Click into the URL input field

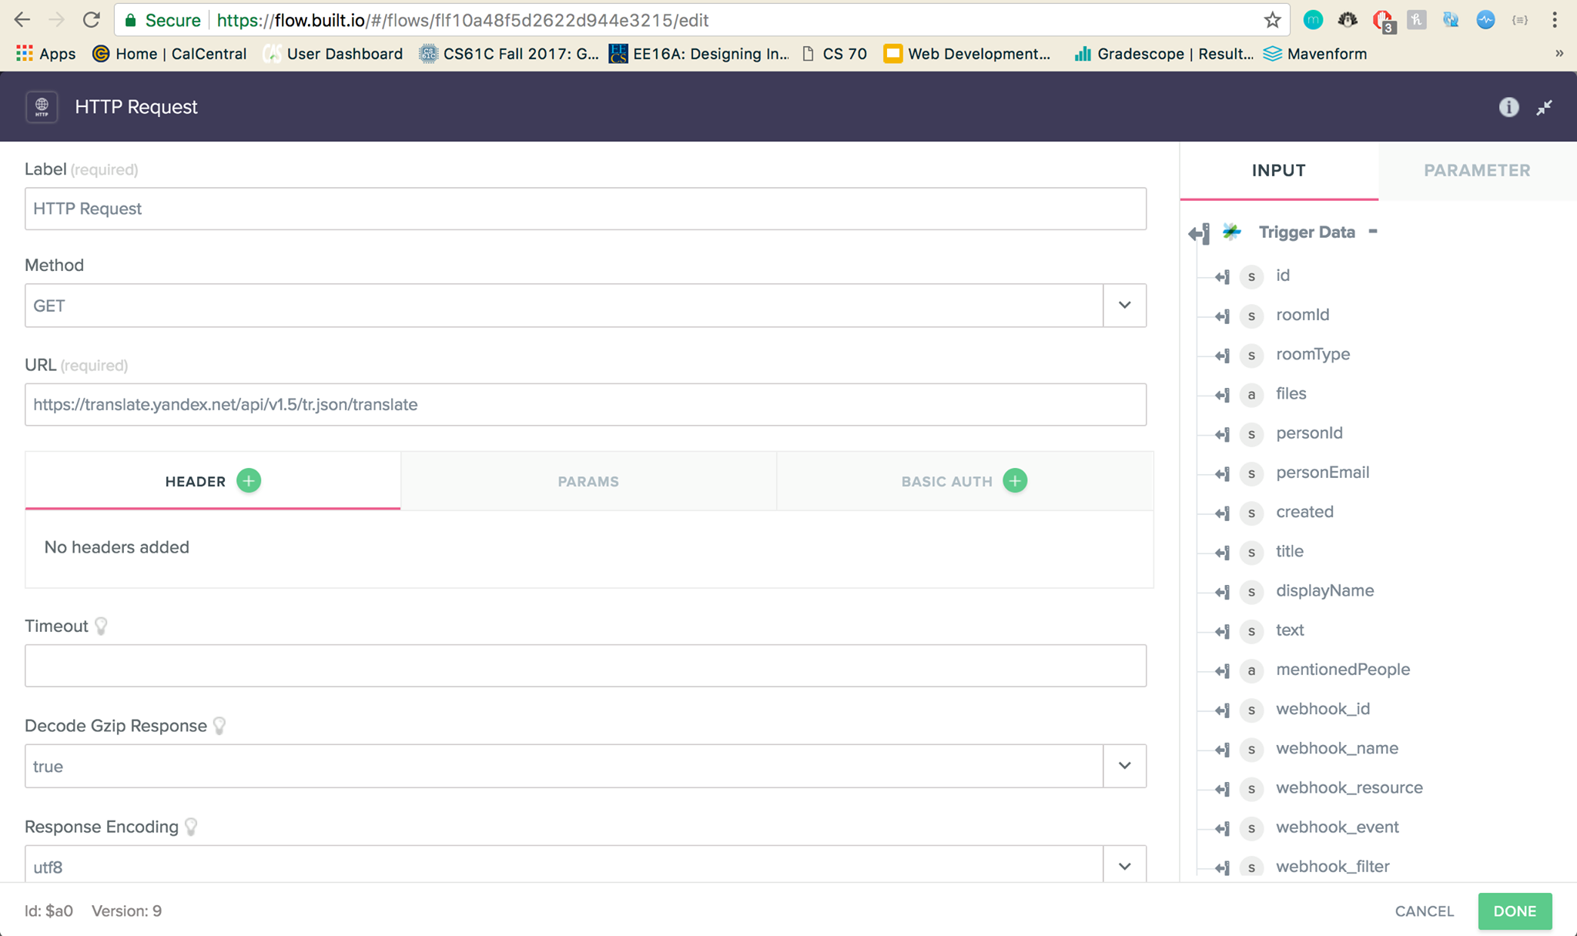(585, 405)
